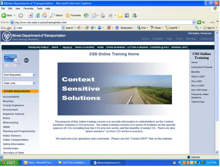Click the Site Map header link
Viewport: 220px width, 167px height.
[191, 39]
